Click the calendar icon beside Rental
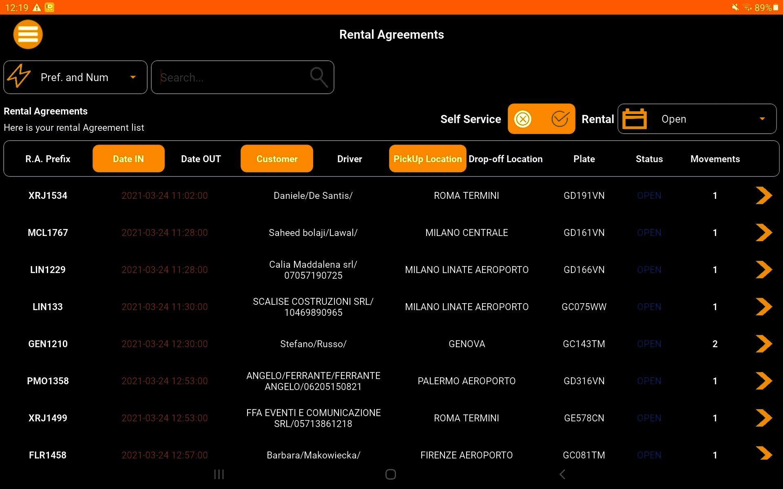 tap(634, 119)
